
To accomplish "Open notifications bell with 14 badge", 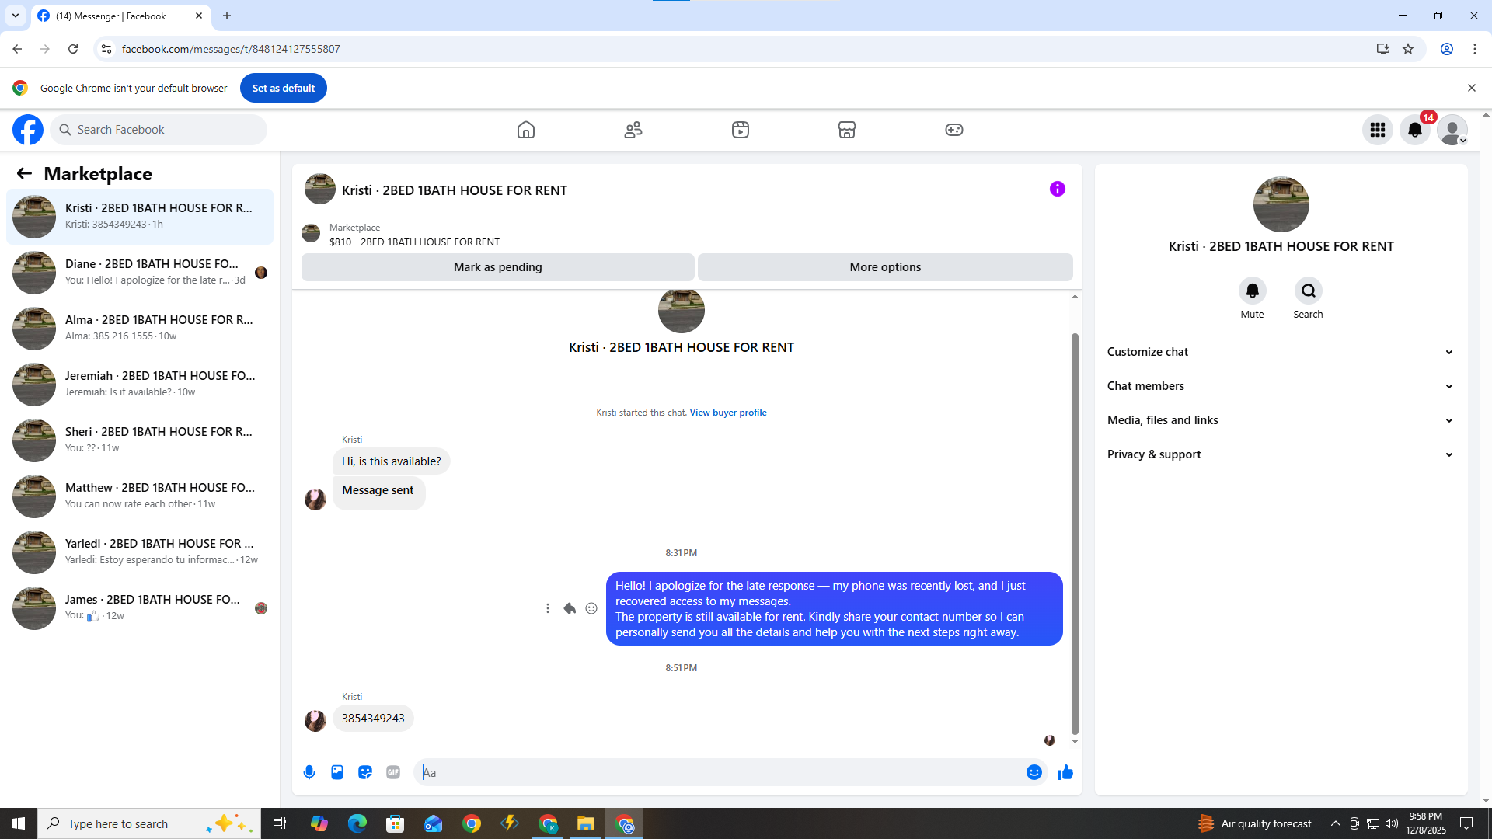I will click(x=1415, y=130).
